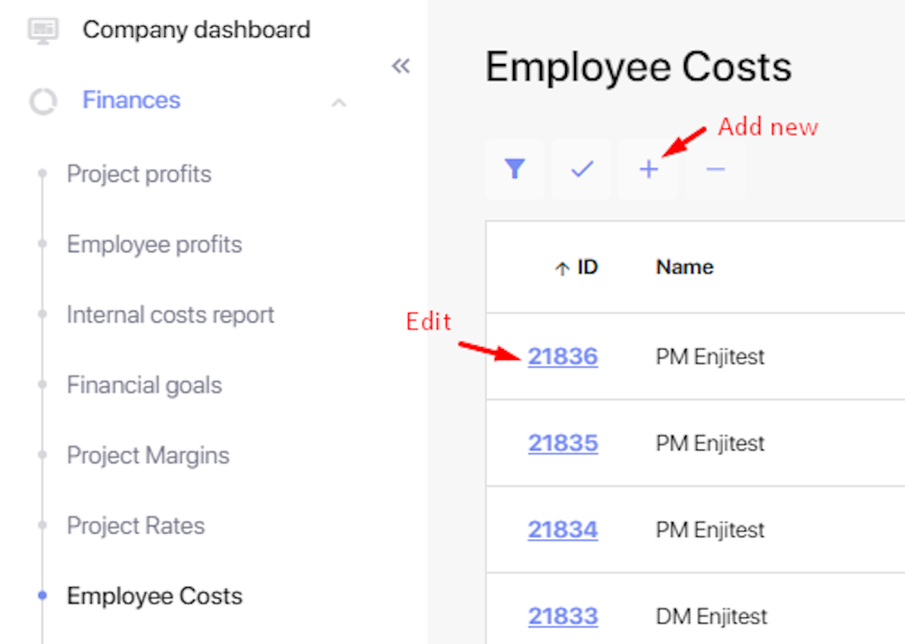
Task: Collapse the sidebar with double-chevron
Action: click(401, 66)
